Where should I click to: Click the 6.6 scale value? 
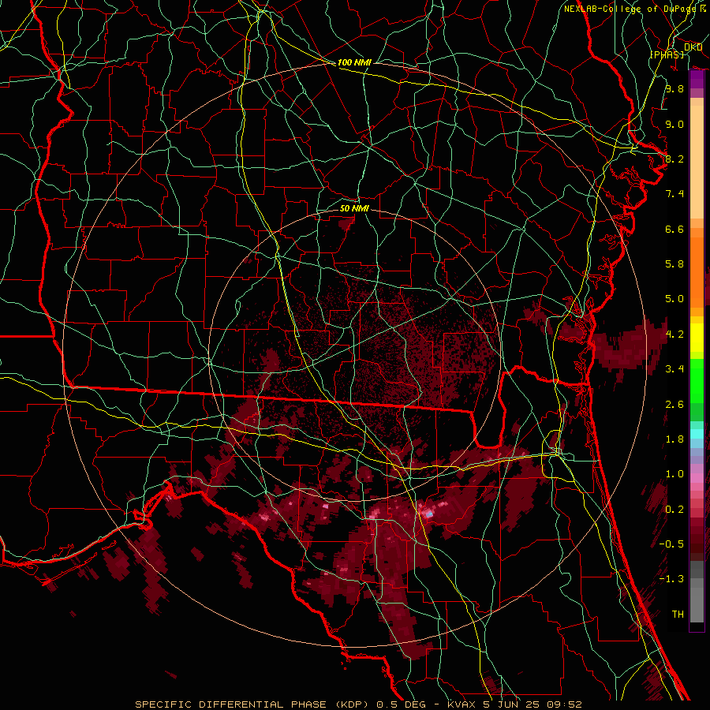click(674, 229)
